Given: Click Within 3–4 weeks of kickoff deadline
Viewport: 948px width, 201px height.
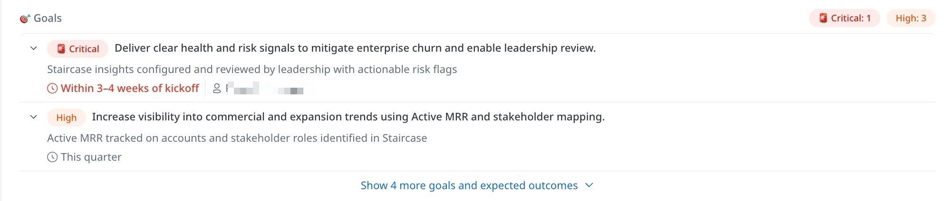Looking at the screenshot, I should pos(130,88).
